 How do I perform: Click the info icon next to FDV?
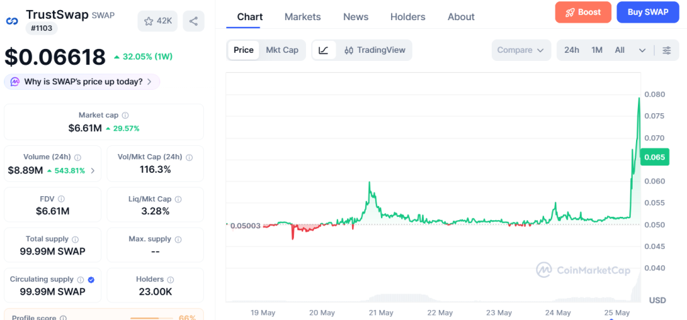[x=61, y=199]
